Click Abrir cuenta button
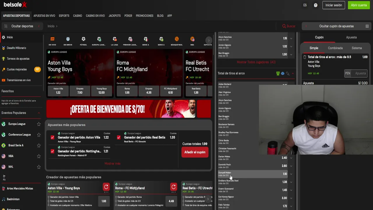The width and height of the screenshot is (373, 210). tap(359, 5)
